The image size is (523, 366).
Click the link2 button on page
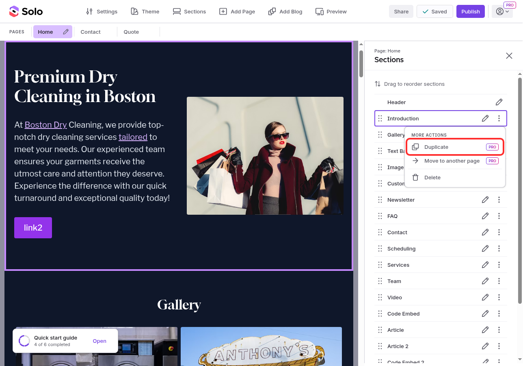33,228
